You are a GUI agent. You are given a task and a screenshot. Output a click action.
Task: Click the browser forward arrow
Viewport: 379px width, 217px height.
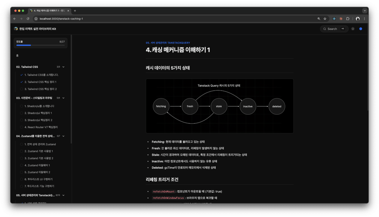tap(21, 19)
